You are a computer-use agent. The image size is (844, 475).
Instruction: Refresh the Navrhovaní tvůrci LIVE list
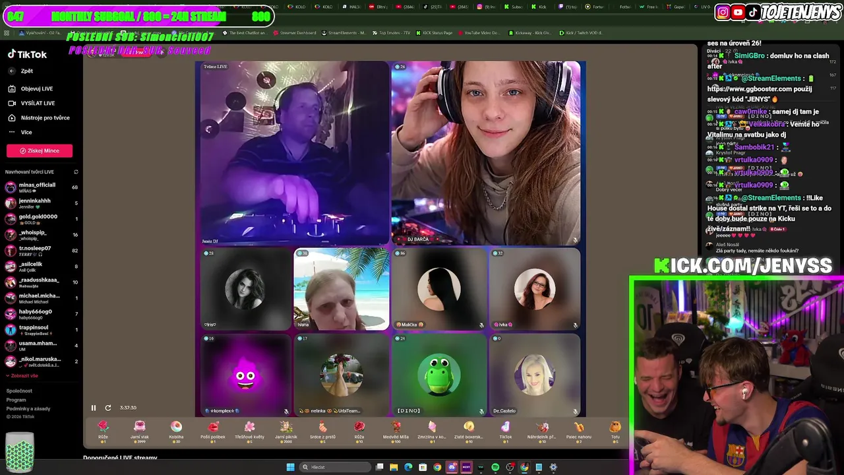pyautogui.click(x=76, y=172)
